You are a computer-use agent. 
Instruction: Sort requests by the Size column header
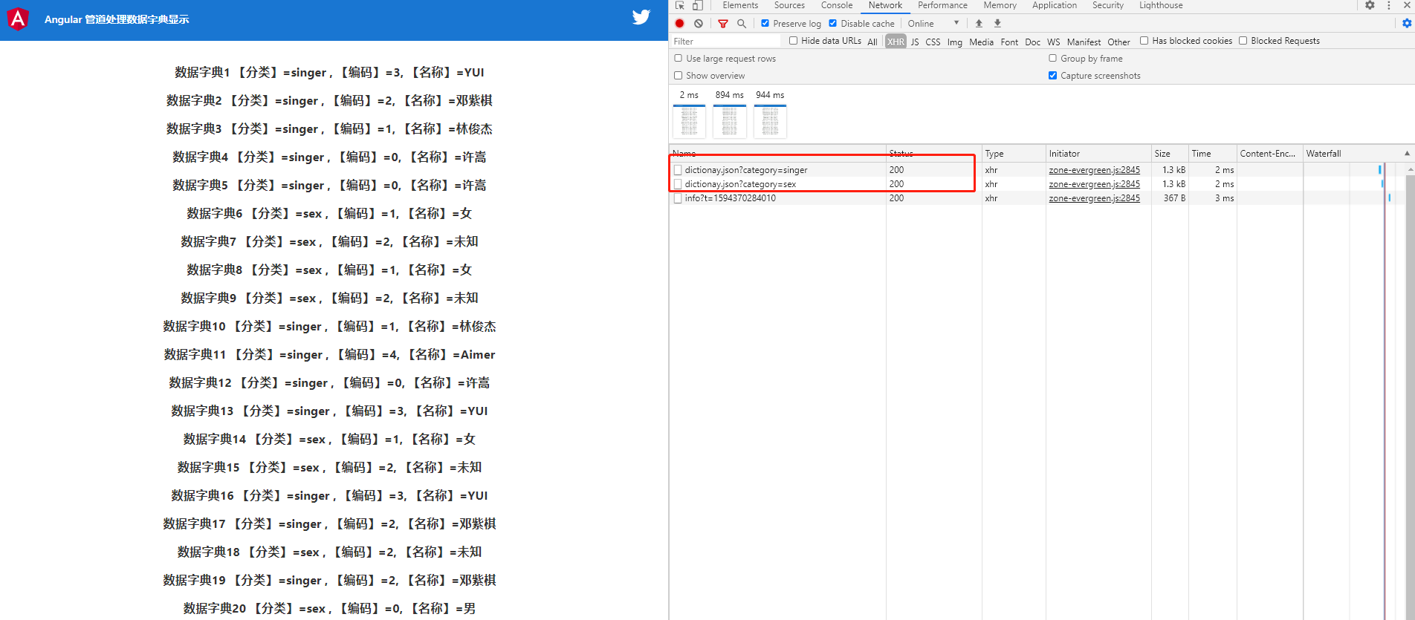pyautogui.click(x=1170, y=154)
